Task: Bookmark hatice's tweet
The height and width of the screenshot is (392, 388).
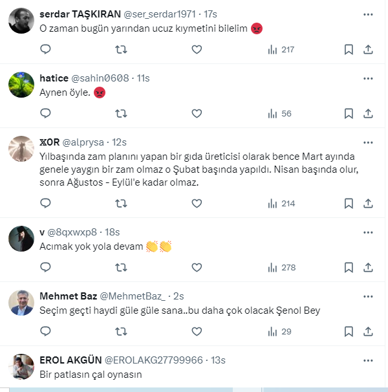Action: click(348, 113)
